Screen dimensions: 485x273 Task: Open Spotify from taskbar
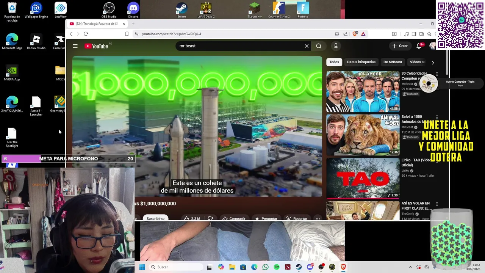coord(277,267)
